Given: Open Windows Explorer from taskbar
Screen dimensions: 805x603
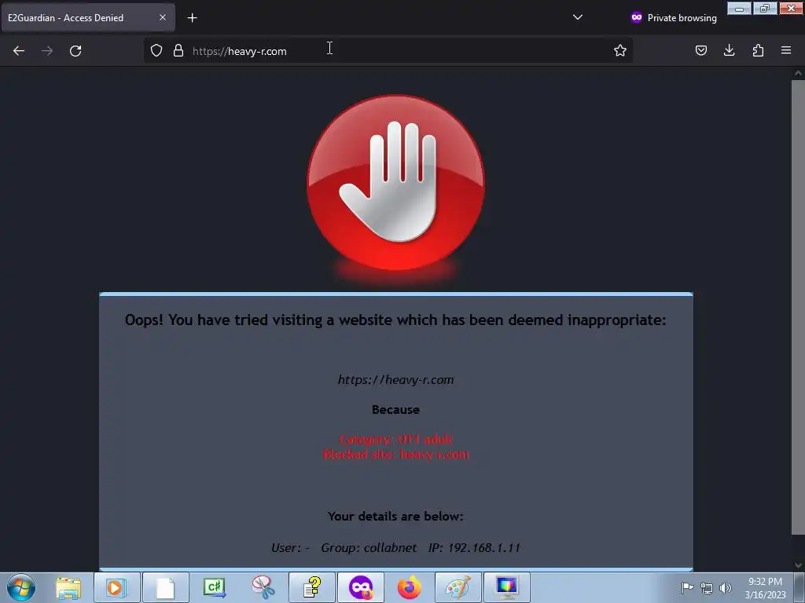Looking at the screenshot, I should (68, 587).
